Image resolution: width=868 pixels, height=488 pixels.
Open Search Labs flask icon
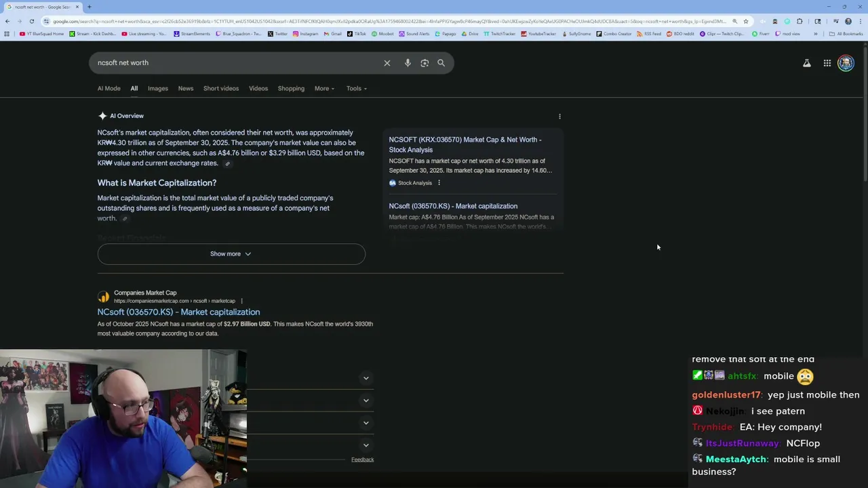[807, 63]
